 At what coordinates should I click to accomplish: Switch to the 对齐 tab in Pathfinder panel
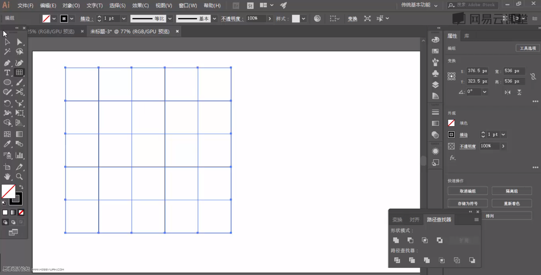(414, 219)
